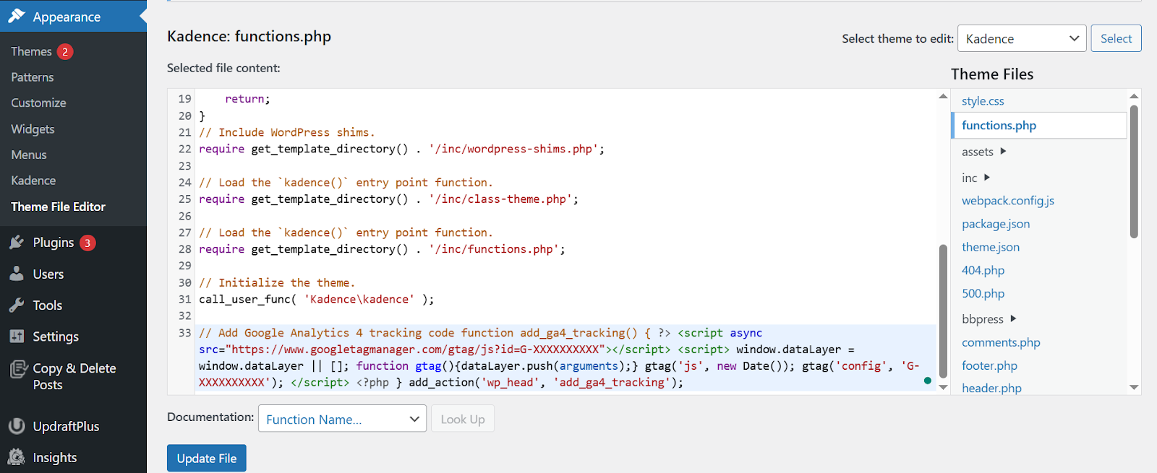Open 500.php file

[983, 293]
